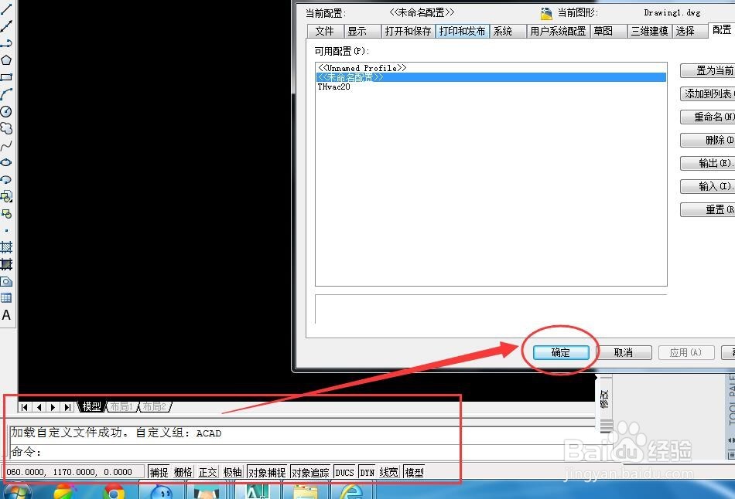Image resolution: width=735 pixels, height=499 pixels.
Task: Switch to the 系统 tab
Action: pyautogui.click(x=508, y=31)
